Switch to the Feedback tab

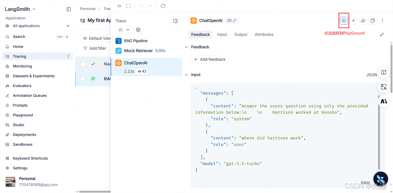(x=200, y=35)
